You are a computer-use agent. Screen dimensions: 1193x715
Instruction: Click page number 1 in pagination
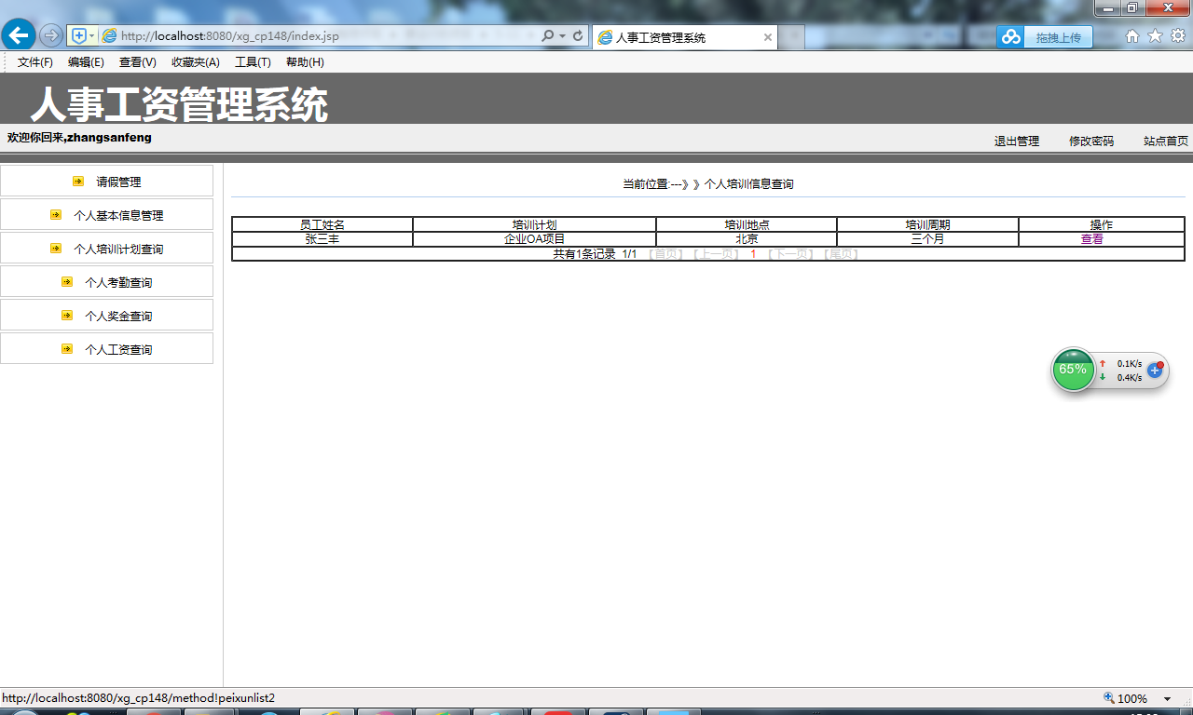[753, 254]
